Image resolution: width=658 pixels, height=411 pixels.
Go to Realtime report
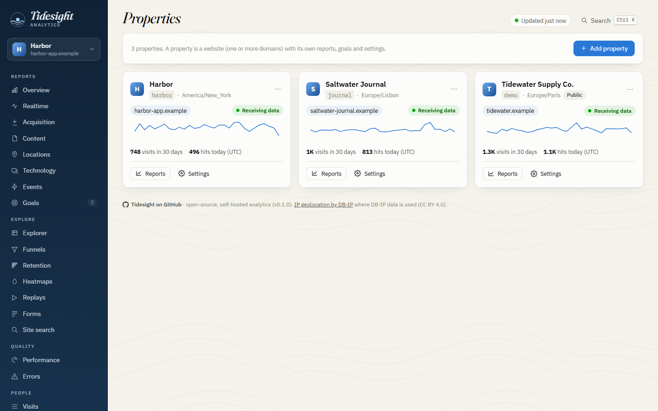click(x=54, y=106)
